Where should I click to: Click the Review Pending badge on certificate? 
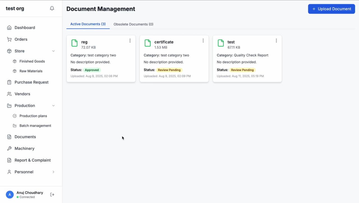pyautogui.click(x=169, y=70)
